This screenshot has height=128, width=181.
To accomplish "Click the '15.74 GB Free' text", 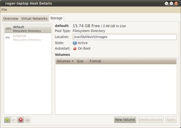I will (86, 26).
